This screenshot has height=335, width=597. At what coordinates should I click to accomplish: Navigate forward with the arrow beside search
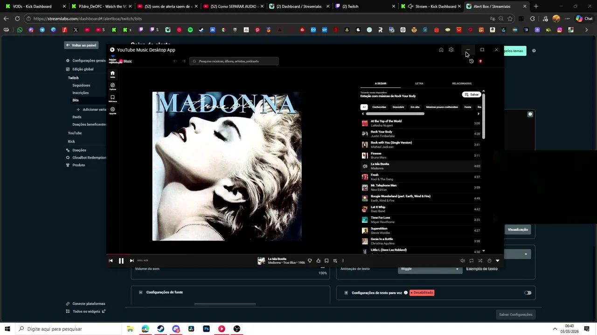click(x=184, y=61)
